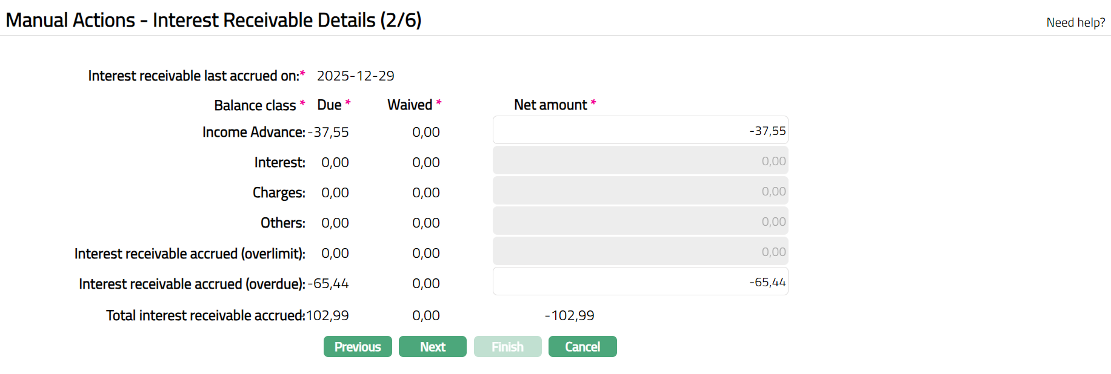The height and width of the screenshot is (374, 1111).
Task: Click the overdue due value -65,44
Action: tap(329, 283)
